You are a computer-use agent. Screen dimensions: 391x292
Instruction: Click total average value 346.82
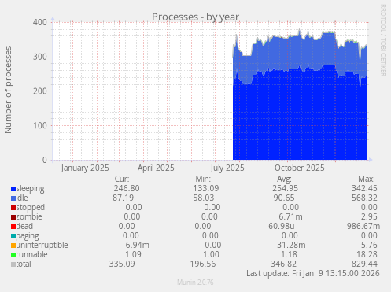[x=284, y=264]
